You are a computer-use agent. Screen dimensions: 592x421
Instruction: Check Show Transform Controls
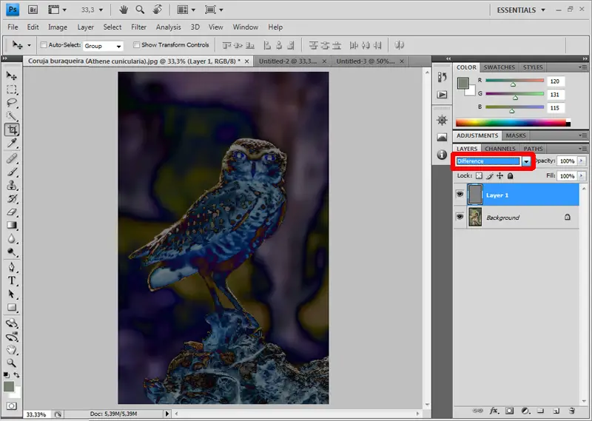pos(136,45)
